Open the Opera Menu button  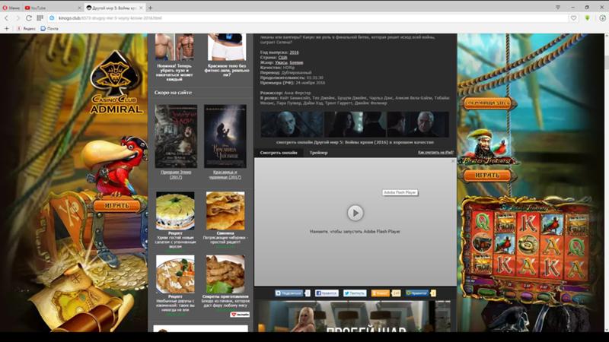[11, 8]
